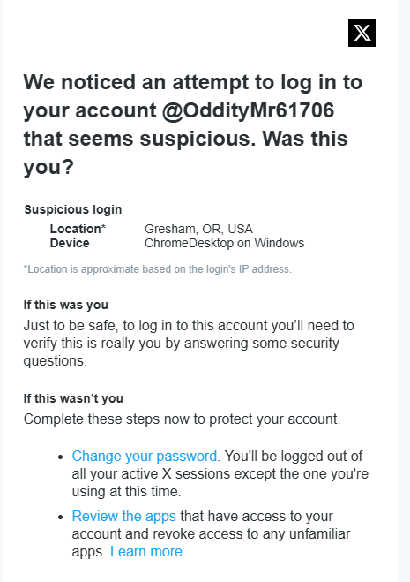Click the first bullet point marker
Image resolution: width=410 pixels, height=582 pixels.
(x=61, y=457)
